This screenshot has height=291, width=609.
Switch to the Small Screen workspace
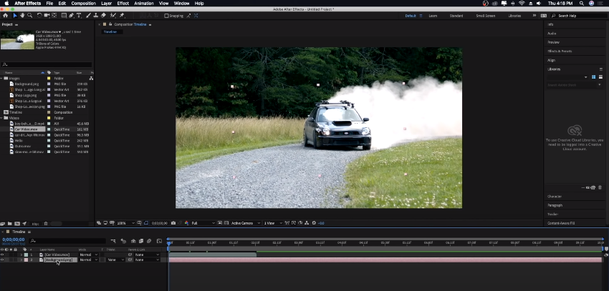point(485,15)
